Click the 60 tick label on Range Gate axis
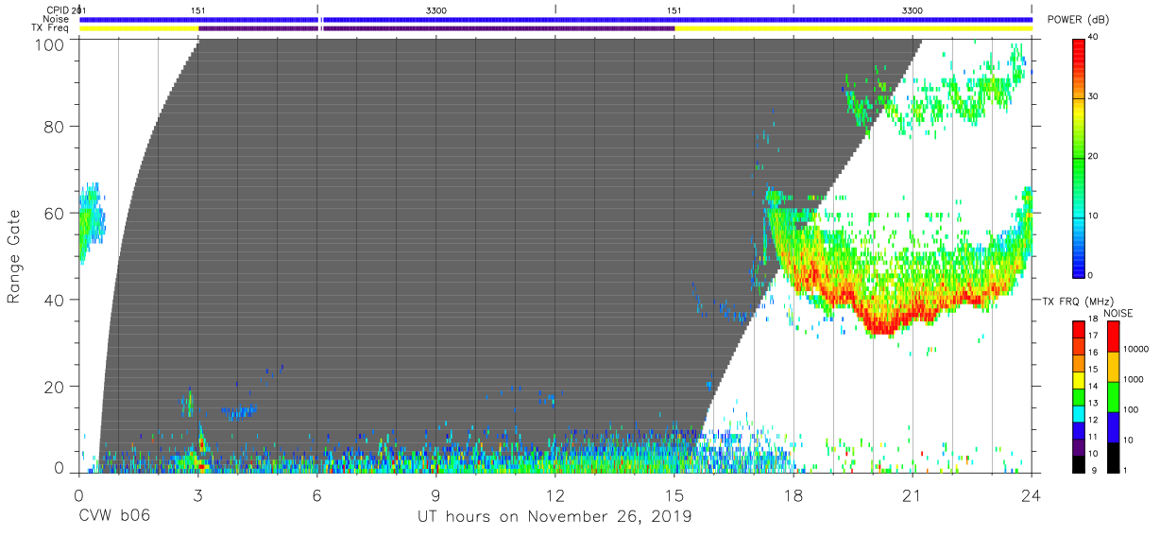This screenshot has height=536, width=1160. tap(56, 213)
